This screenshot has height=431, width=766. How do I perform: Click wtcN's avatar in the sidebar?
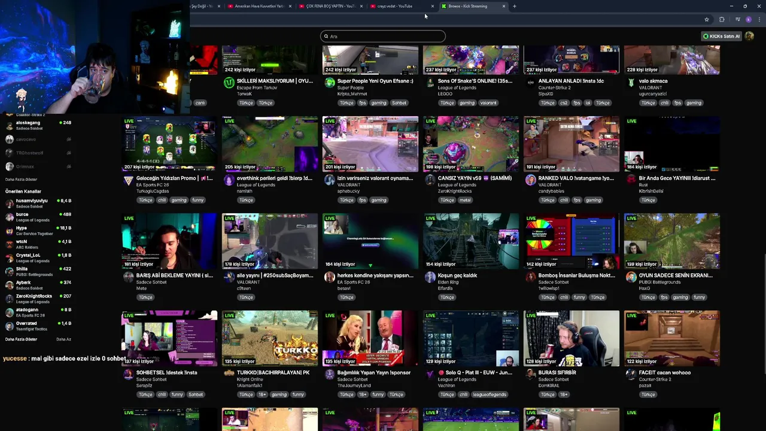pyautogui.click(x=10, y=244)
